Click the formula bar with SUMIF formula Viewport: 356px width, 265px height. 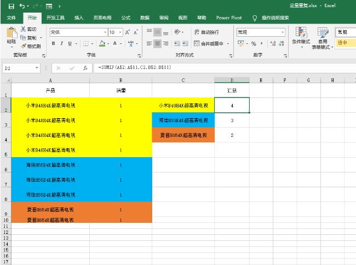(x=225, y=67)
